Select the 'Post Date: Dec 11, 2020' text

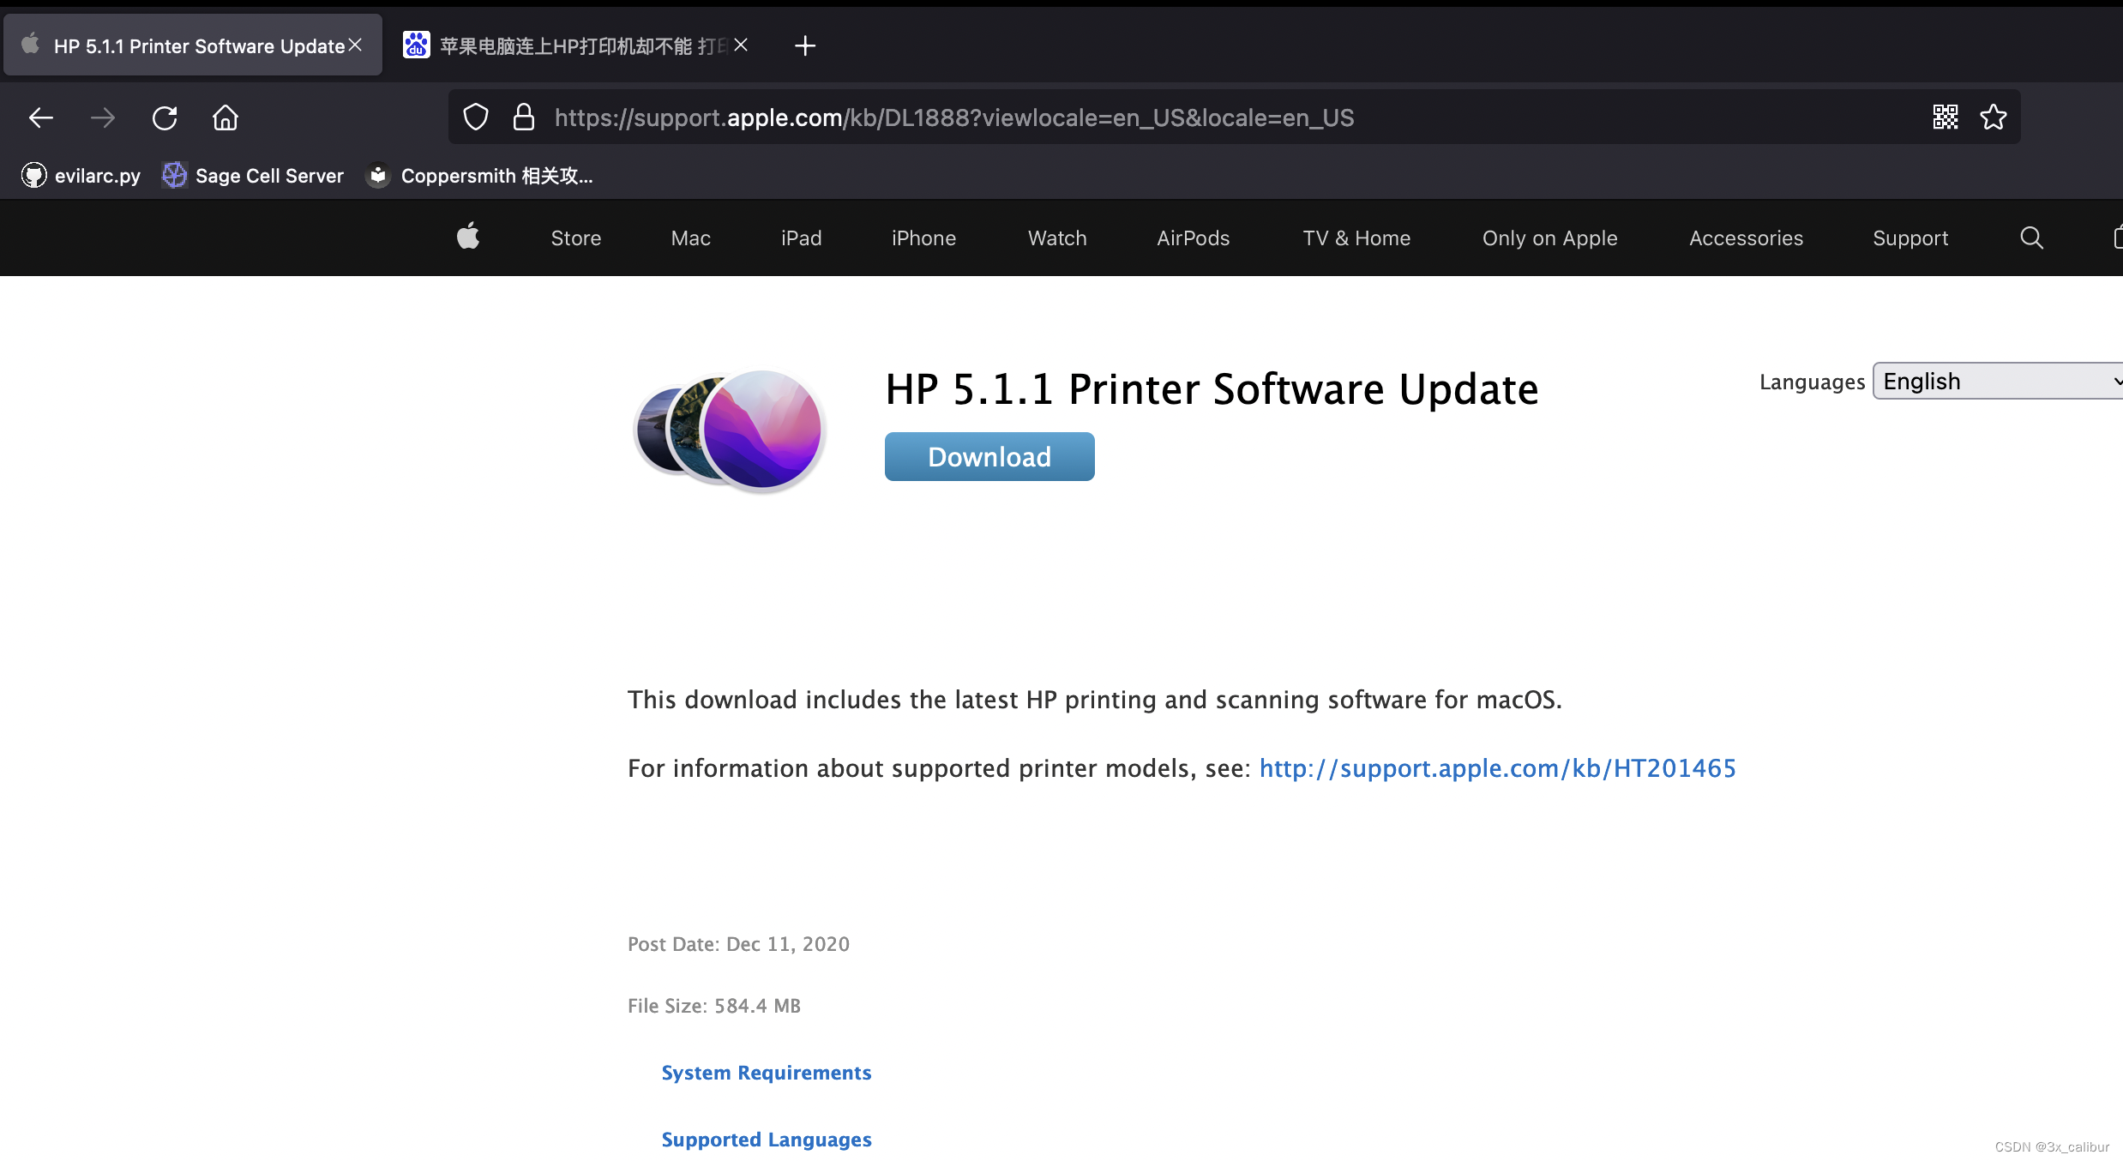click(738, 944)
